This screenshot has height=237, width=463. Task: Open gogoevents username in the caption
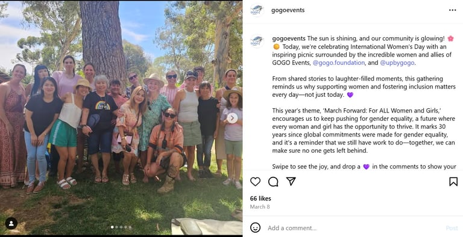pos(289,38)
